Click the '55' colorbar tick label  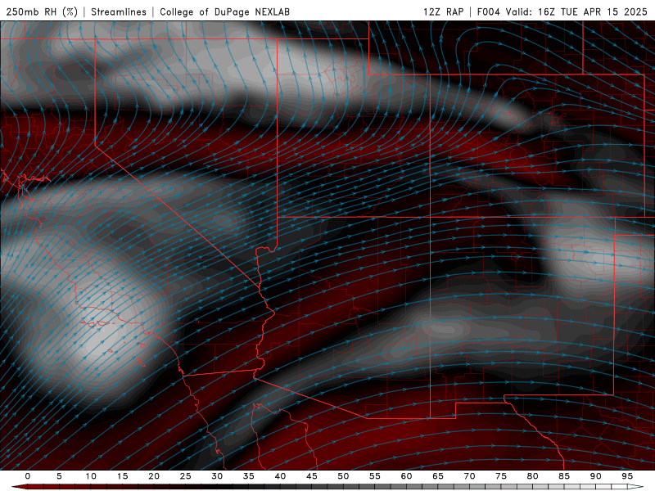click(375, 476)
